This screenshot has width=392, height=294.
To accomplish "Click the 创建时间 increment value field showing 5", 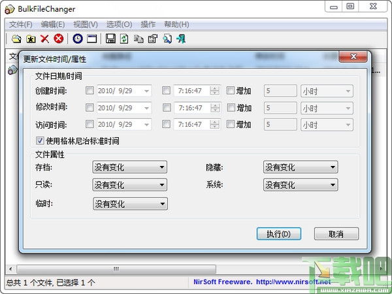I will coord(280,91).
